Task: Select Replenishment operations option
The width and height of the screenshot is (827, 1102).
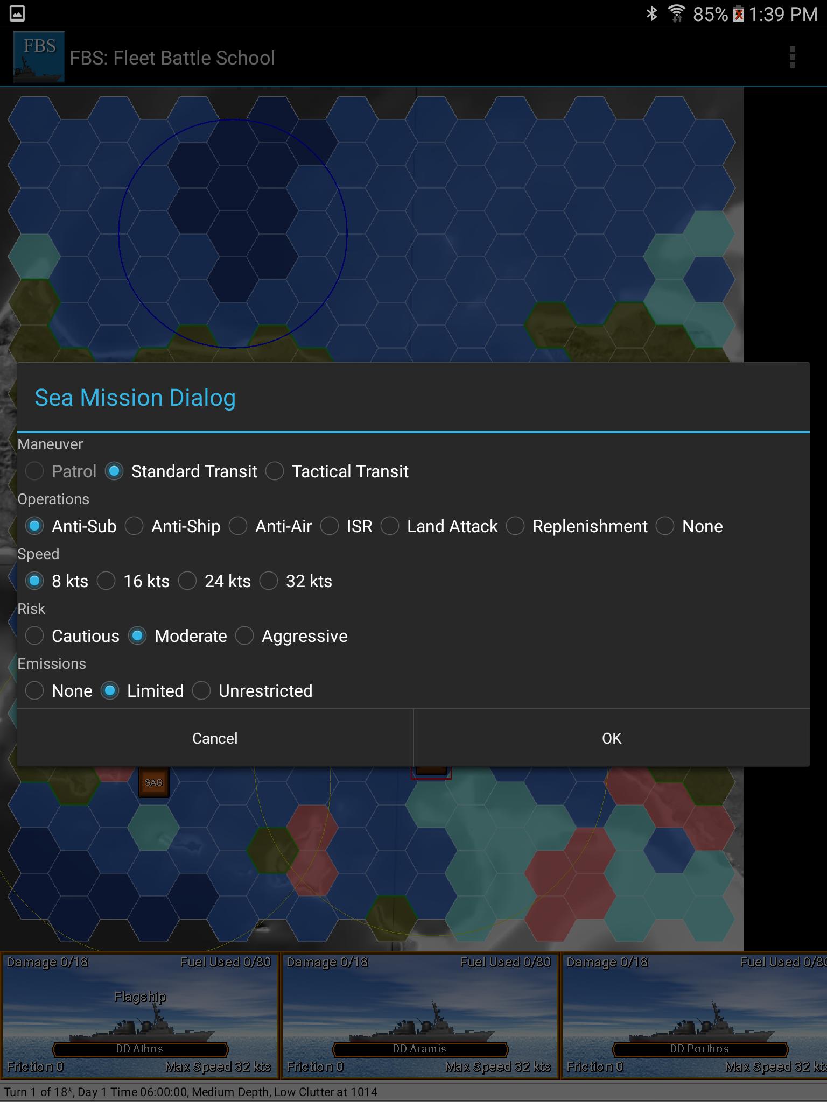Action: click(515, 526)
